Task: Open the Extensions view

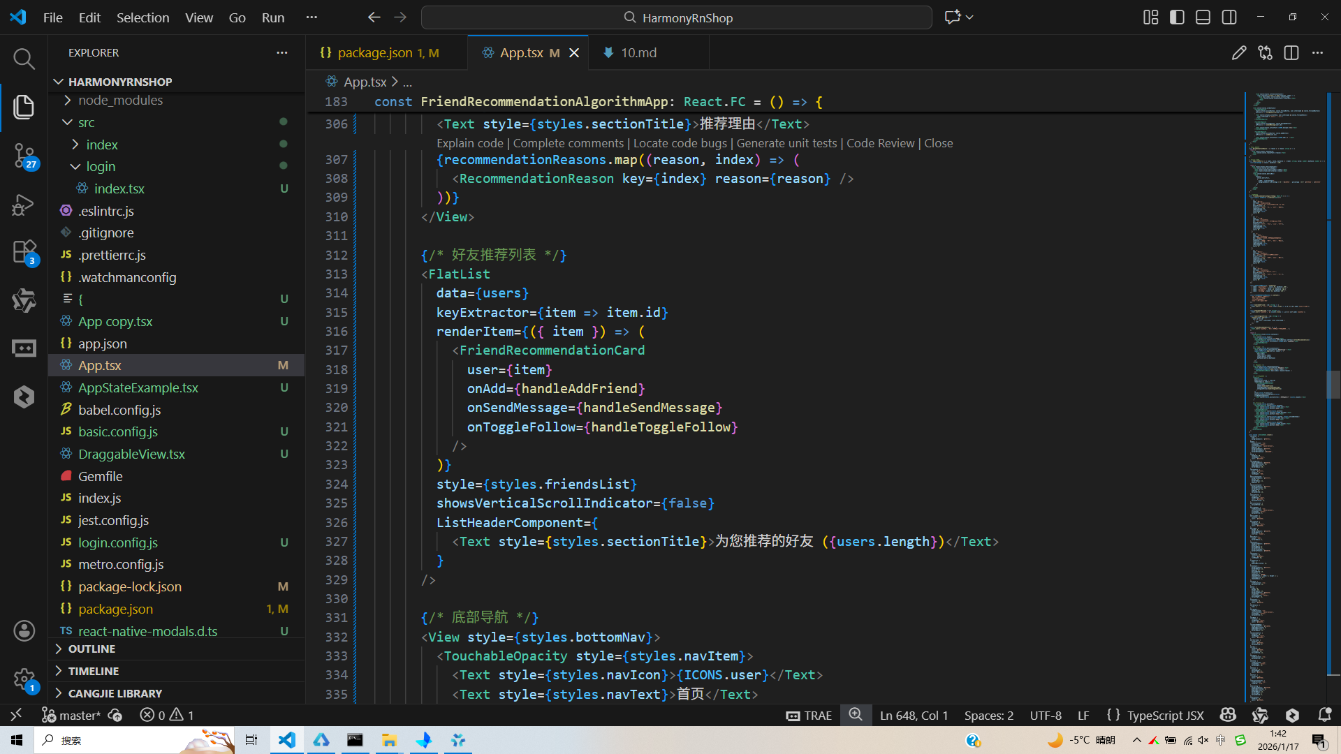Action: (24, 252)
